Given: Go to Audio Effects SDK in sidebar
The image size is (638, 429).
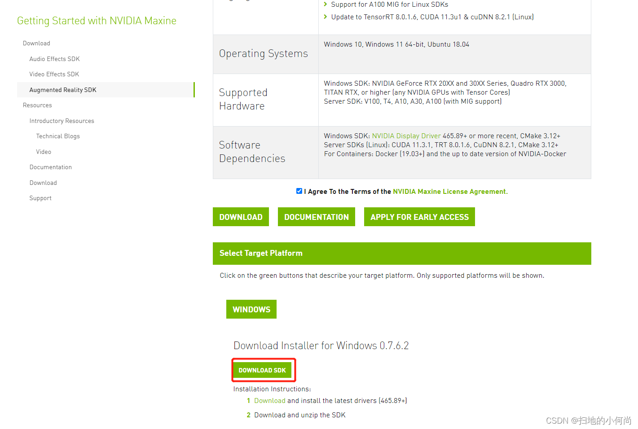Looking at the screenshot, I should [54, 59].
